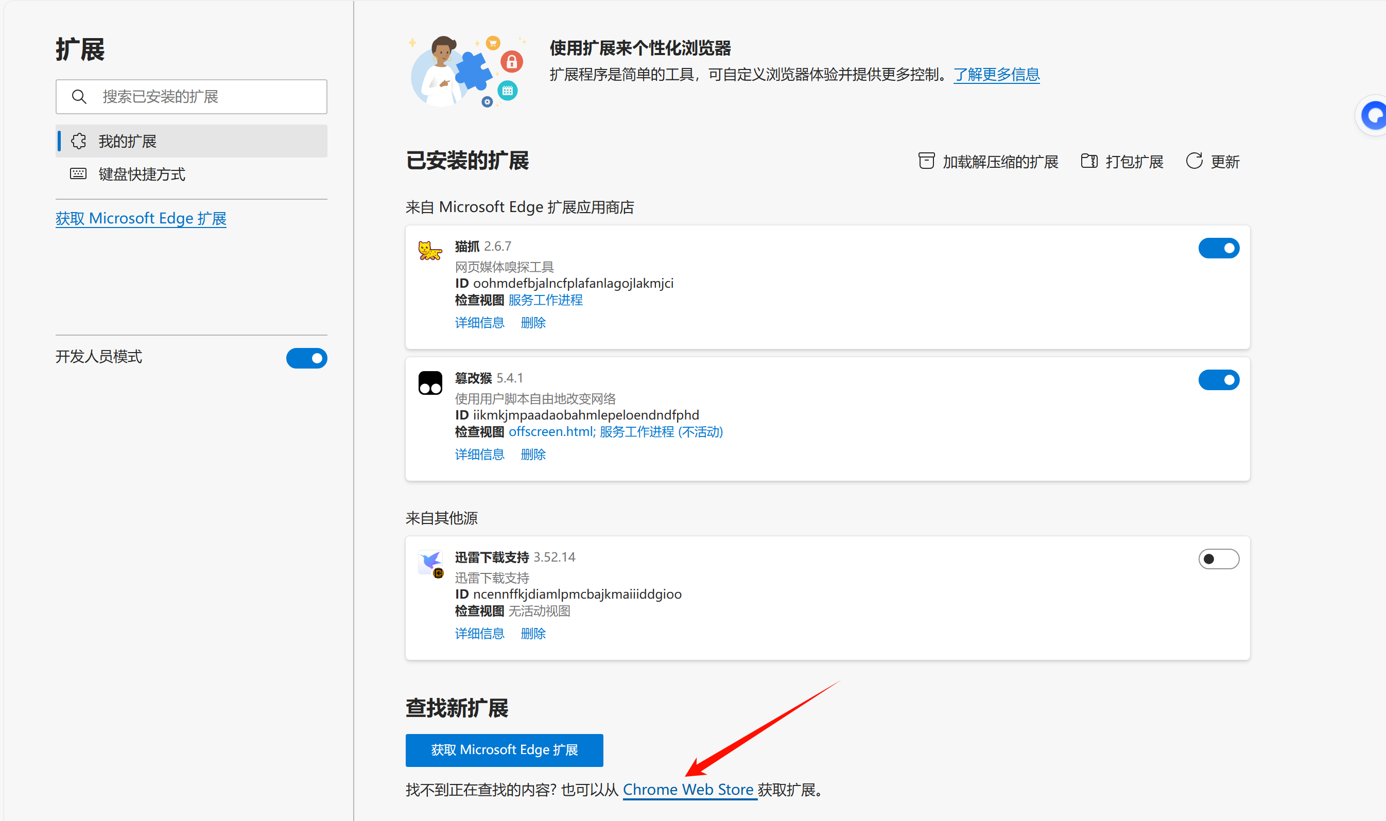
Task: Click the search magnifier icon
Action: [79, 97]
